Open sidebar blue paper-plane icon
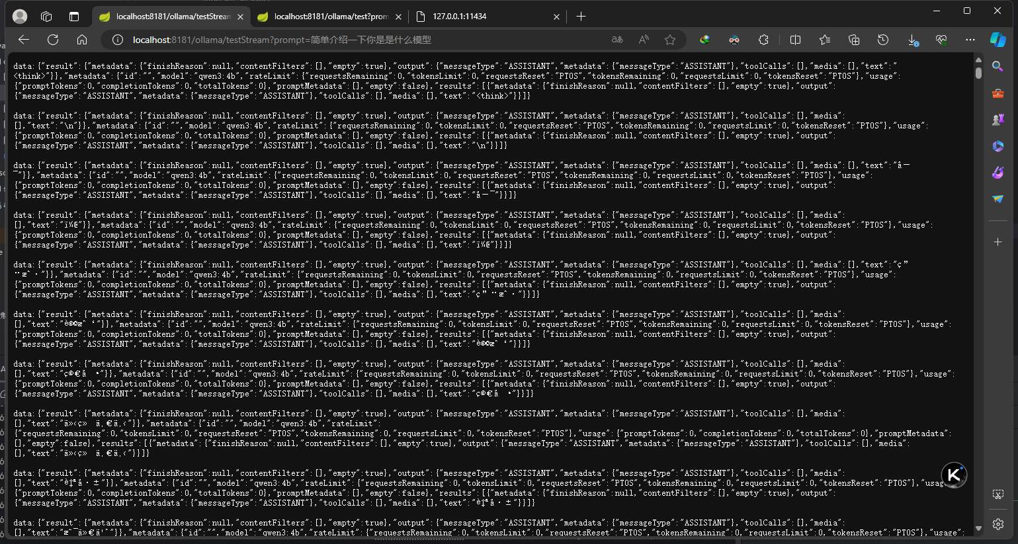1018x544 pixels. click(997, 199)
